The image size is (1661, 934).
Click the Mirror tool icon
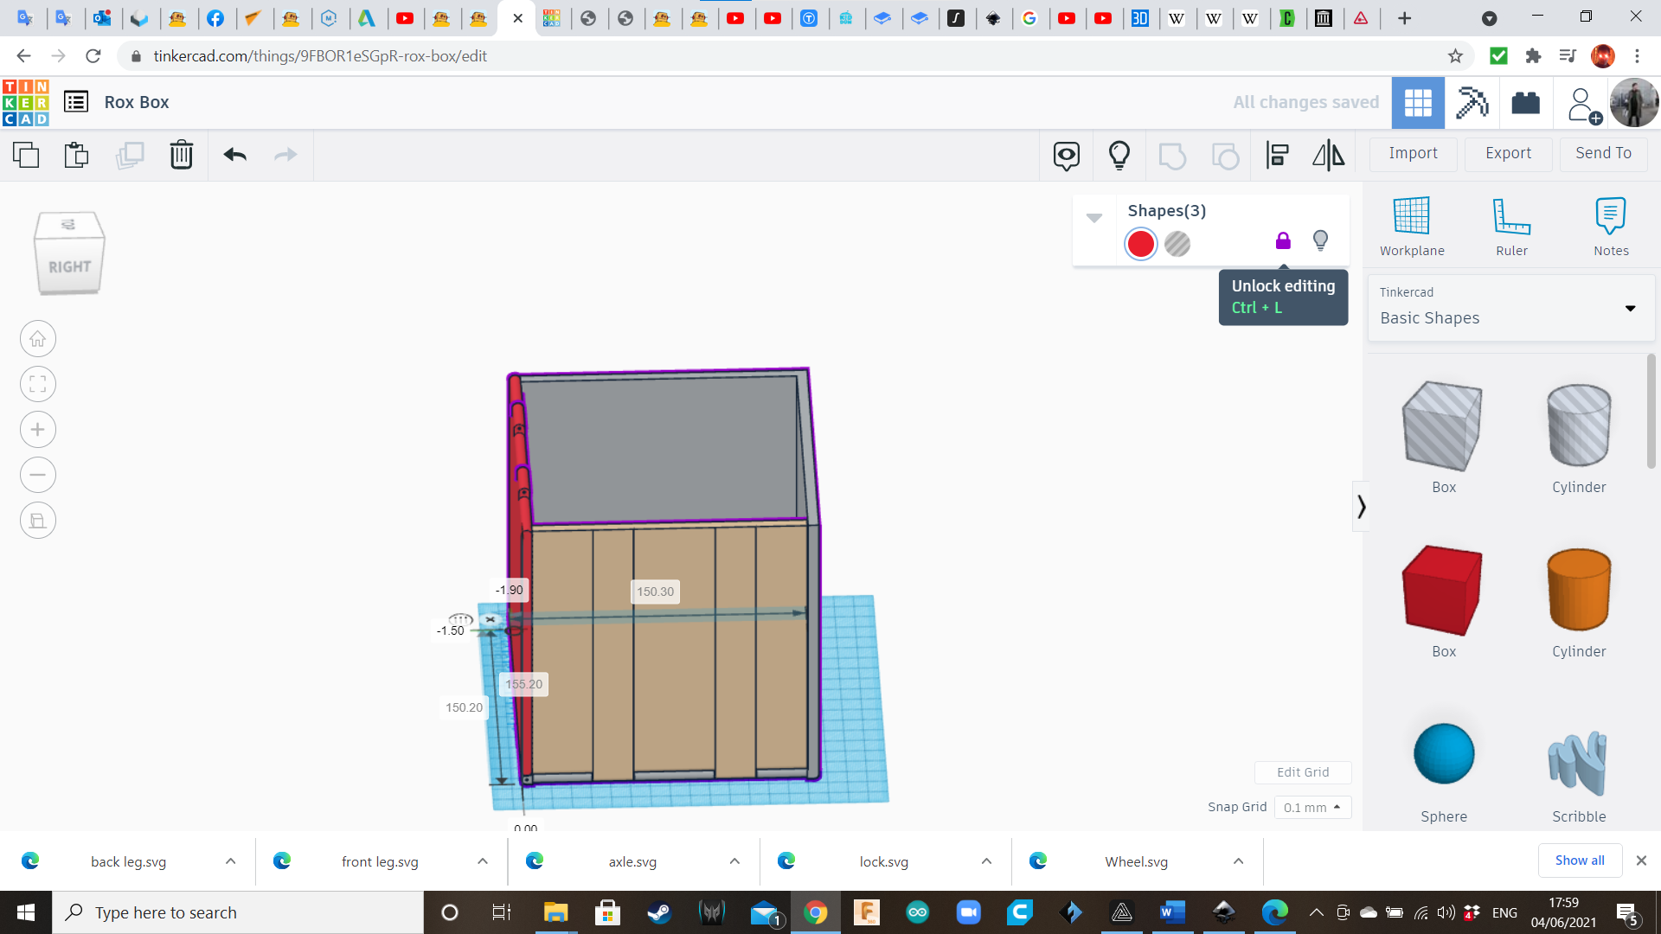coord(1328,154)
